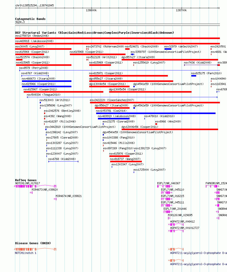Screen dimensions: 227x272
Task: Select the nsv509334 (Teague2010) label
Action: point(44,95)
